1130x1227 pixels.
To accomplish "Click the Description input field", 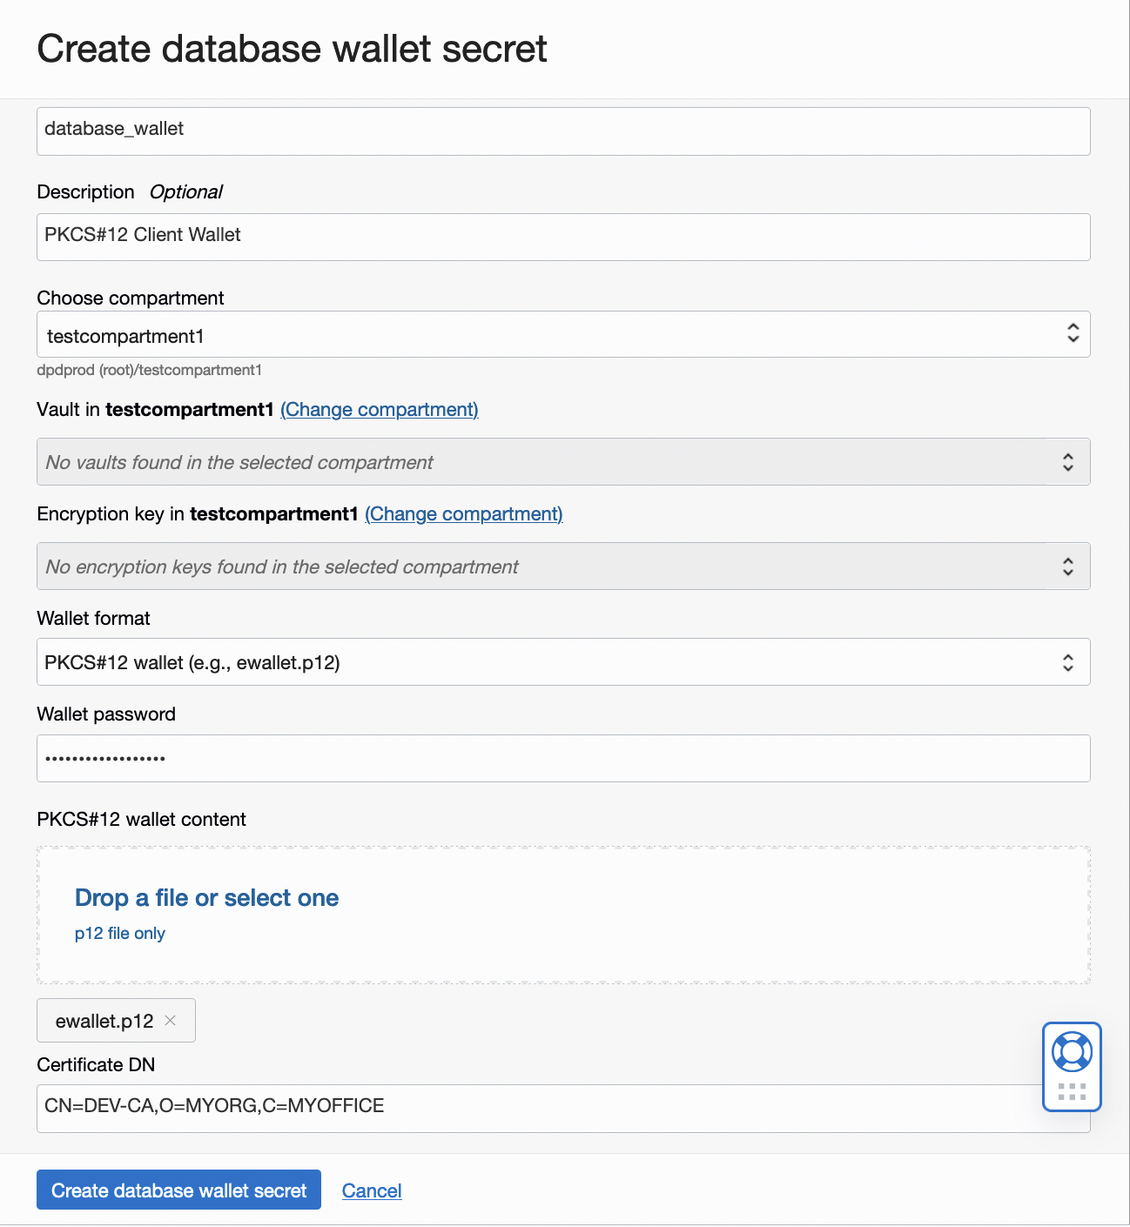I will click(562, 236).
